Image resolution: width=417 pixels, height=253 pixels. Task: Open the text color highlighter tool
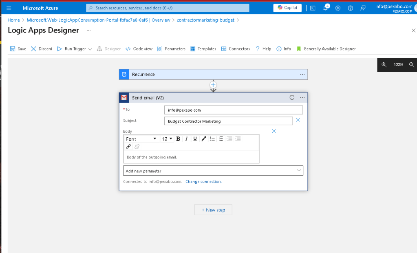[x=204, y=139]
